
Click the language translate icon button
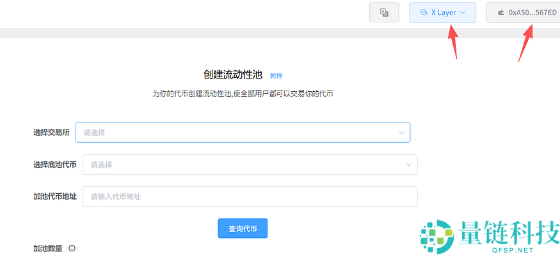point(384,13)
